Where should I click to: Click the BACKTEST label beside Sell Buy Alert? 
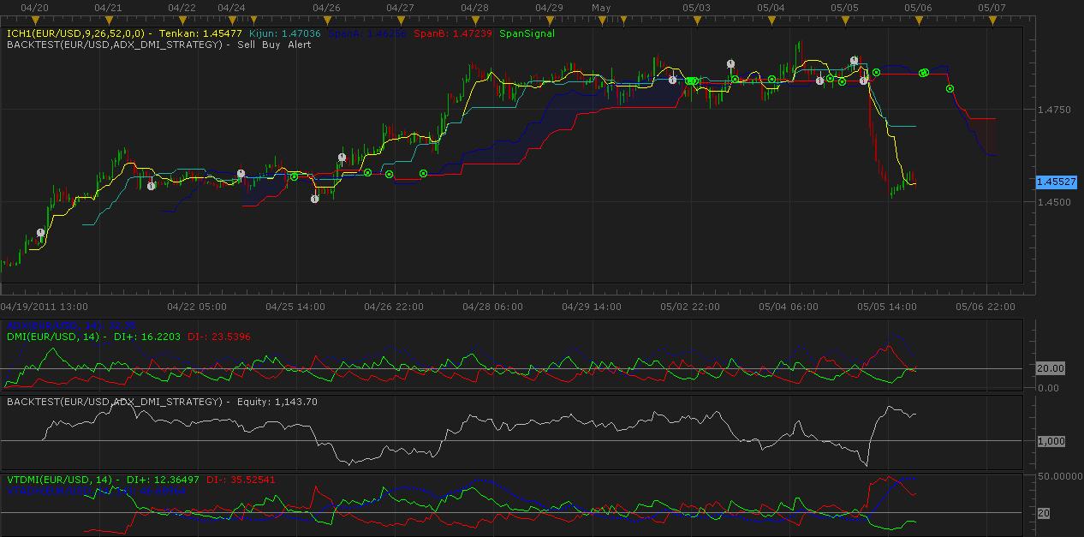click(x=116, y=45)
